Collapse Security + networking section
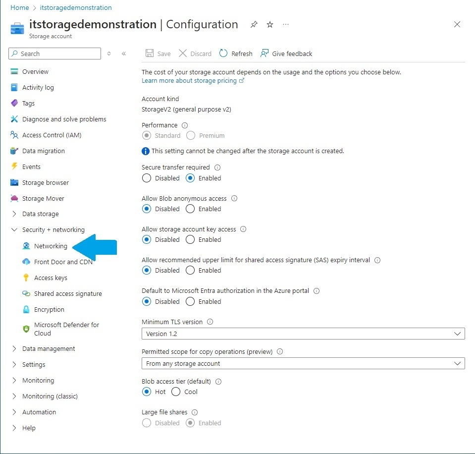 click(x=14, y=230)
